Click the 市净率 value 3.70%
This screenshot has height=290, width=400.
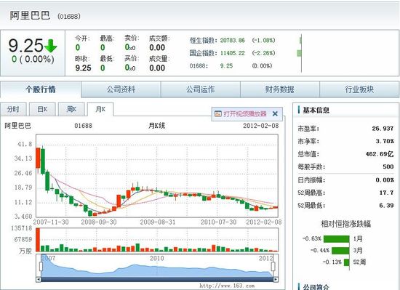[385, 141]
